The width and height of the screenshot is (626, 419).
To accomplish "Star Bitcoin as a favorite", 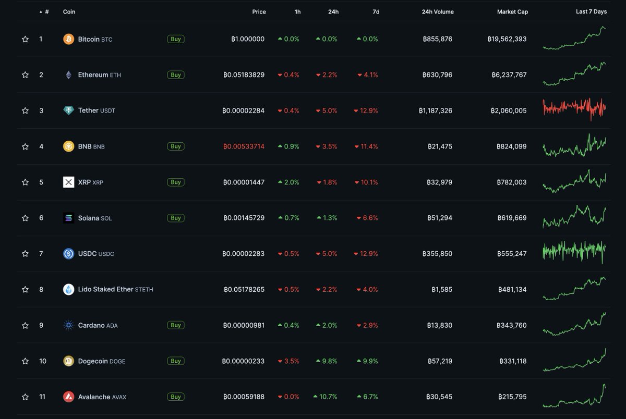I will click(x=25, y=39).
